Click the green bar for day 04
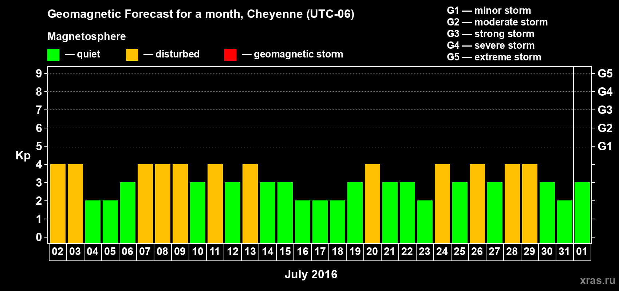The image size is (619, 291). tap(93, 222)
